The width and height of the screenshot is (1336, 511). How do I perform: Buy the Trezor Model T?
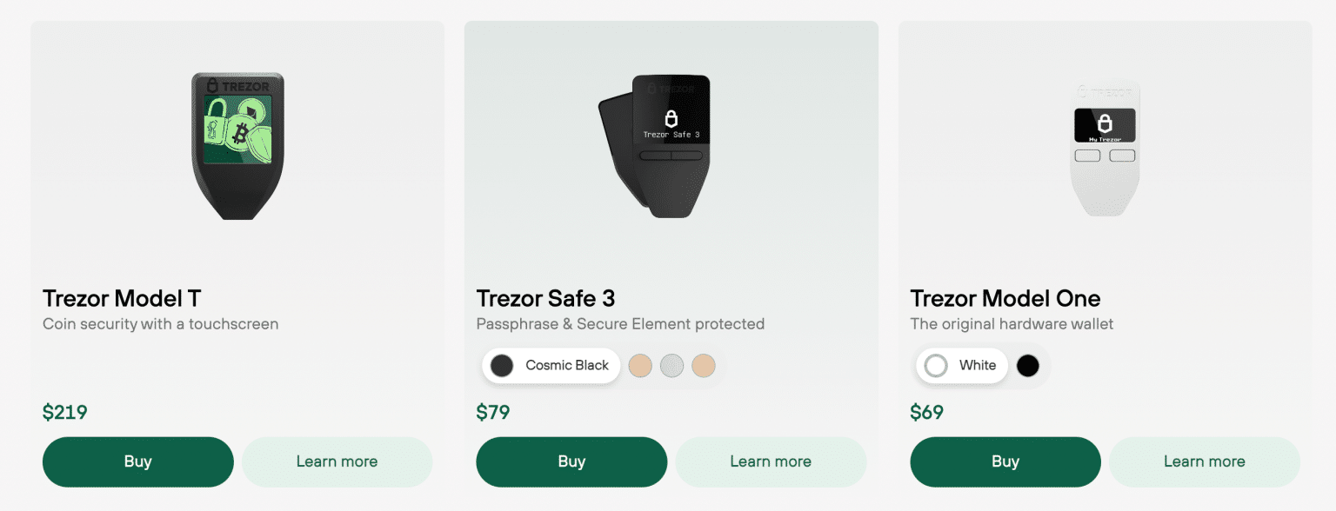pyautogui.click(x=137, y=461)
